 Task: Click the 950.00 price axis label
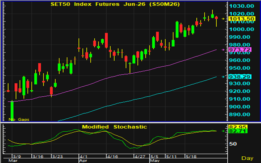tap(240, 68)
